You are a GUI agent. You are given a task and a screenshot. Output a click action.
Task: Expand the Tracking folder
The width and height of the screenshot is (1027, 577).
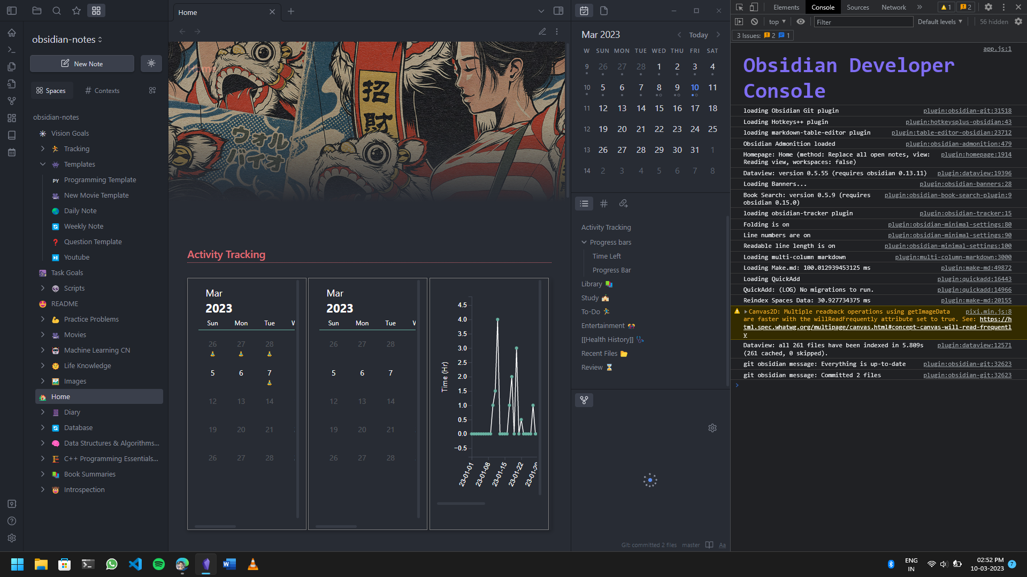43,149
